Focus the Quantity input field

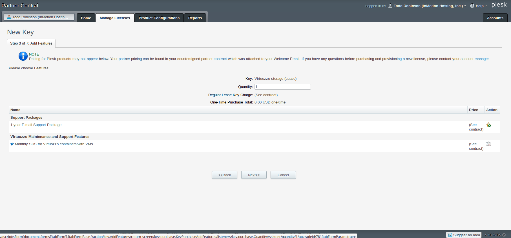tap(282, 87)
